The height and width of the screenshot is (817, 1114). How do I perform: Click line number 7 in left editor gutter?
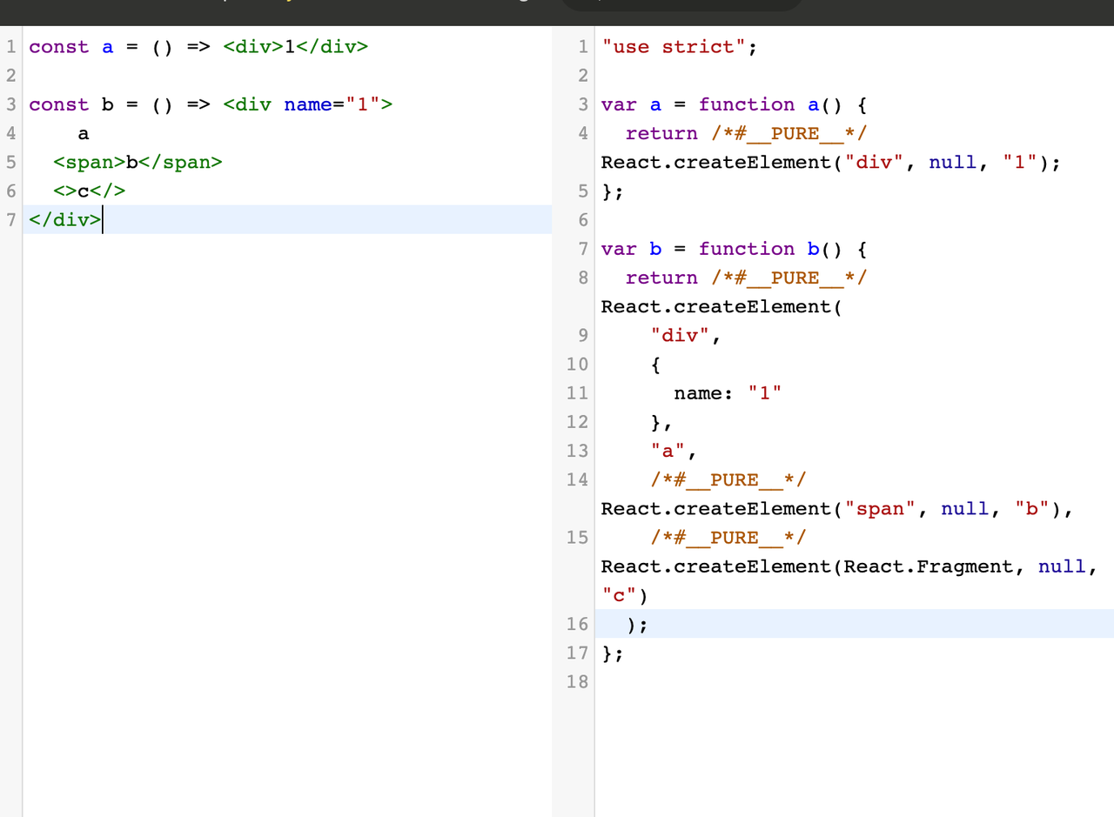pos(11,219)
